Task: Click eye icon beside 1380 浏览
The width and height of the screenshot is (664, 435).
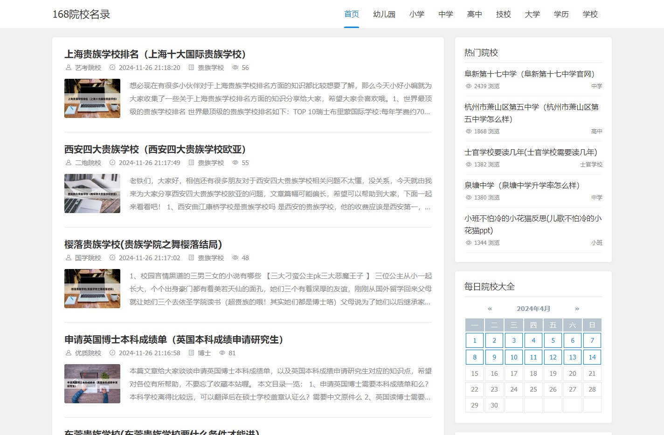Action: pyautogui.click(x=469, y=198)
